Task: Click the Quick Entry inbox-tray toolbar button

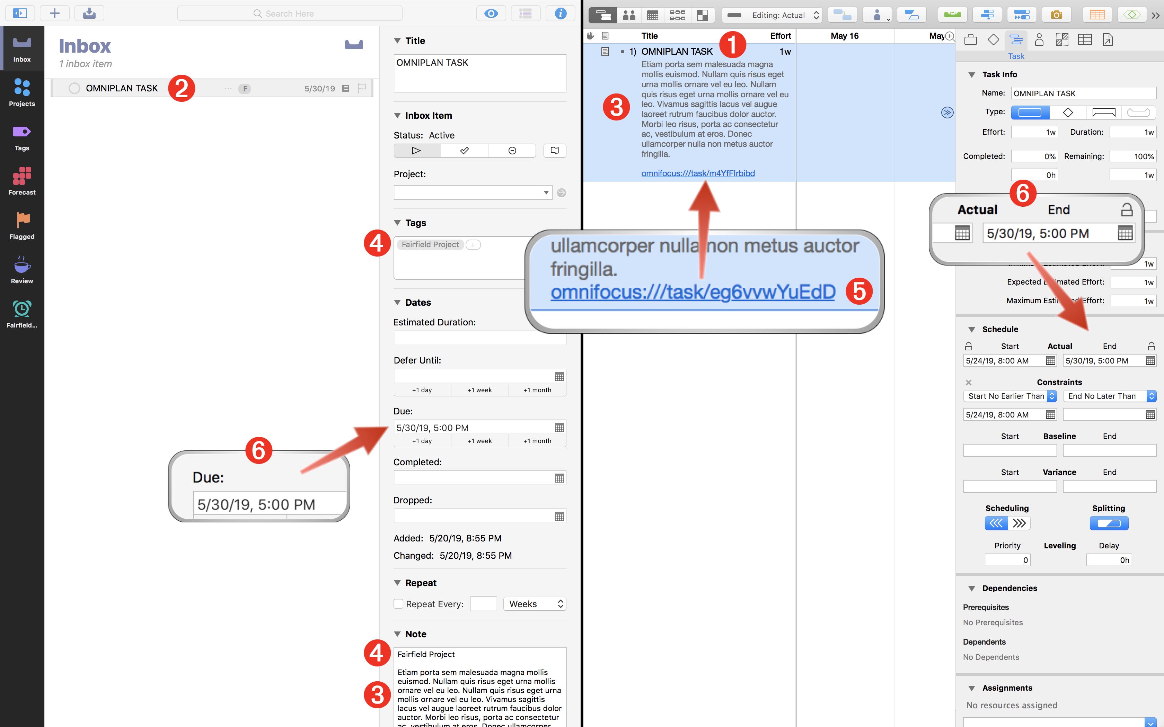Action: (89, 14)
